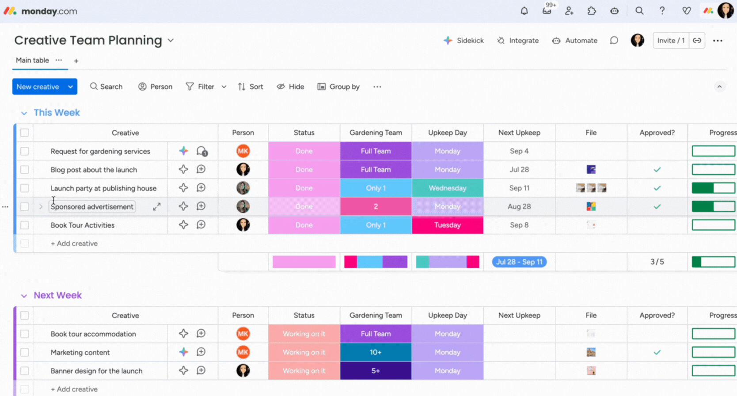
Task: Open the top-bar search magnifier icon
Action: coord(639,11)
